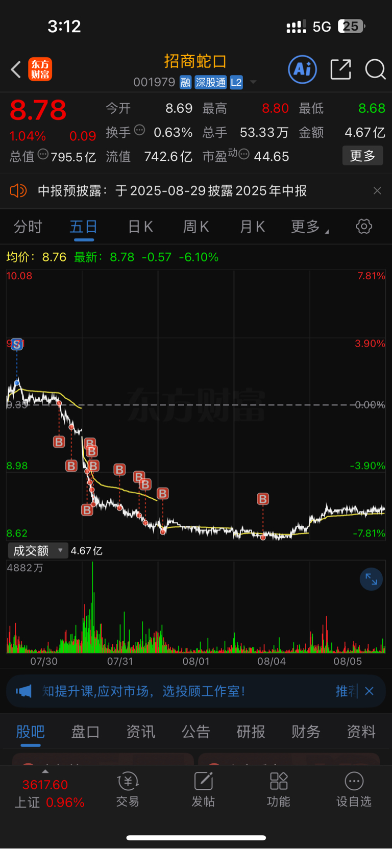Switch to 研报 tab

click(x=251, y=732)
